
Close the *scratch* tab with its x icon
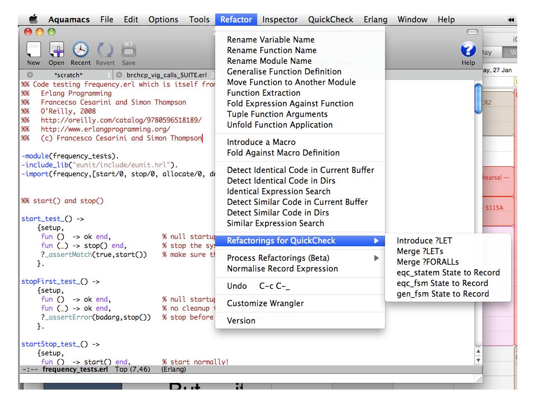pos(30,74)
